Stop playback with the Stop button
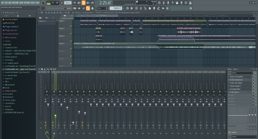The width and height of the screenshot is (258, 139). [x=57, y=3]
